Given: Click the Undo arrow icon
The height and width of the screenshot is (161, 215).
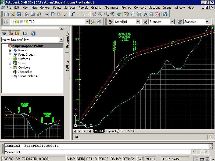Looking at the screenshot, I should point(73,14).
